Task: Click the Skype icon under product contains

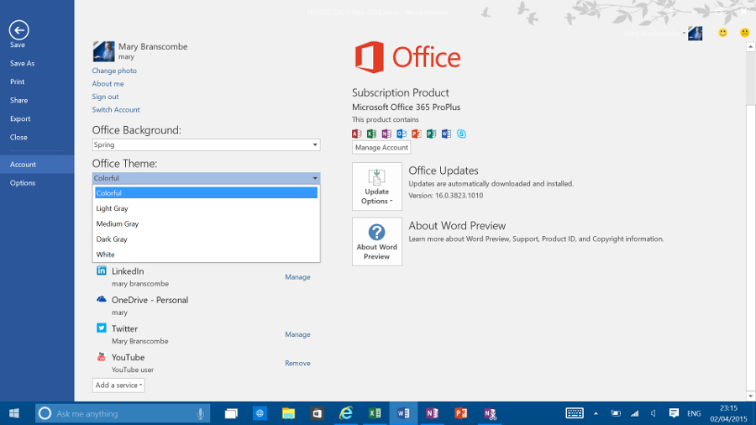Action: [x=461, y=134]
